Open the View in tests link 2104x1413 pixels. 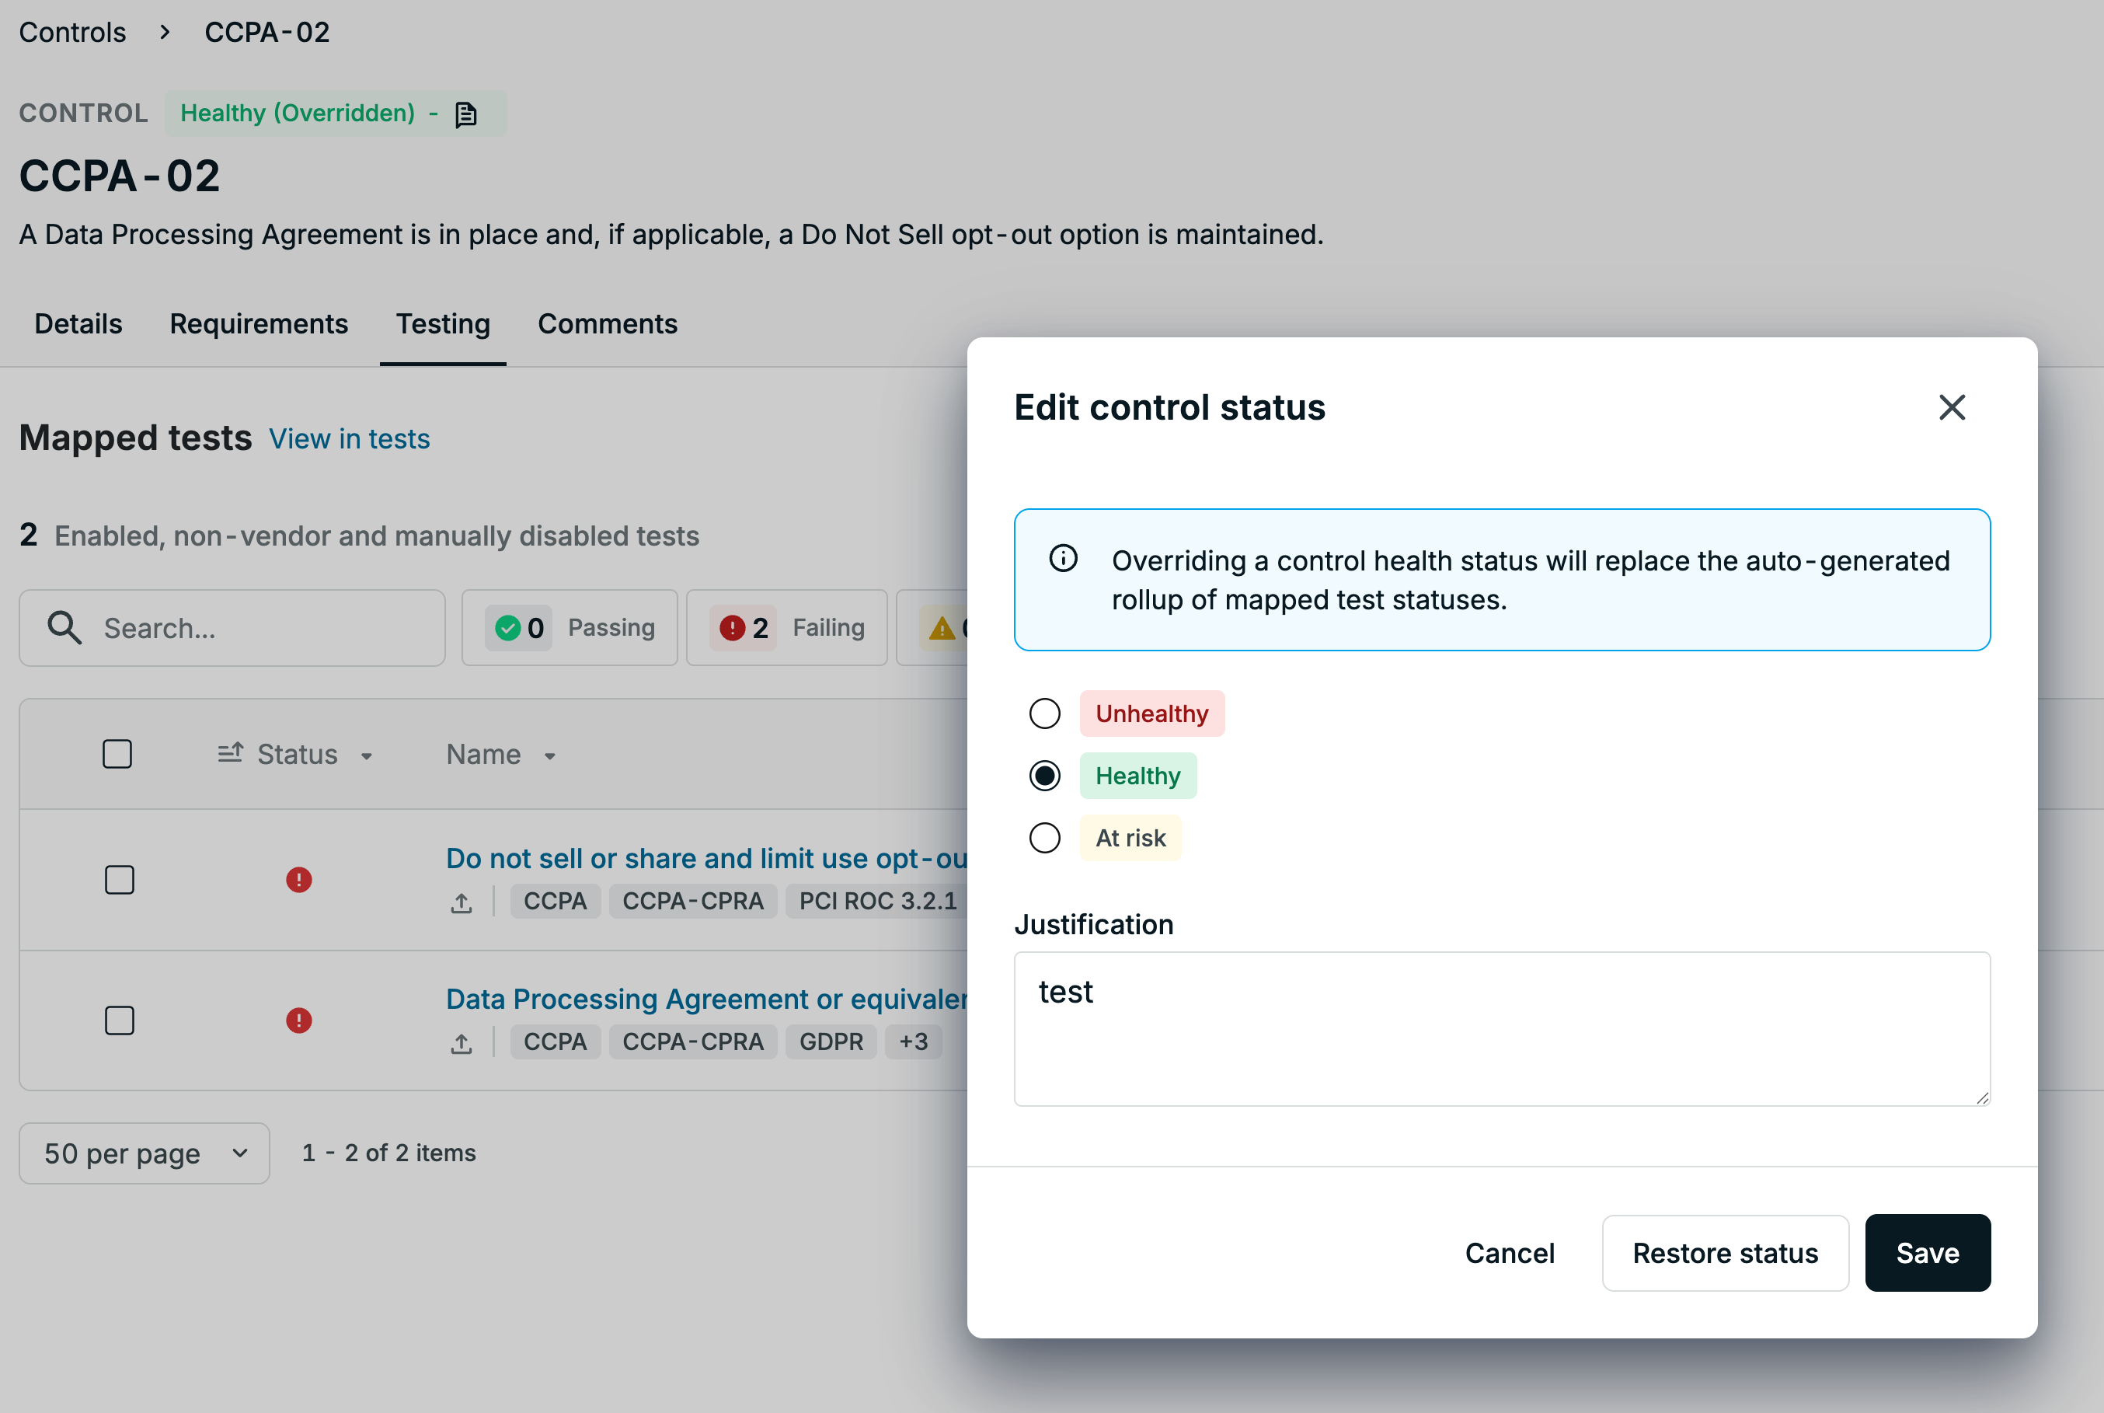pyautogui.click(x=350, y=439)
